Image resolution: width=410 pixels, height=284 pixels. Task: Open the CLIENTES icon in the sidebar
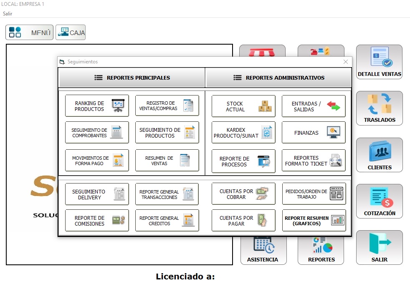pos(379,155)
